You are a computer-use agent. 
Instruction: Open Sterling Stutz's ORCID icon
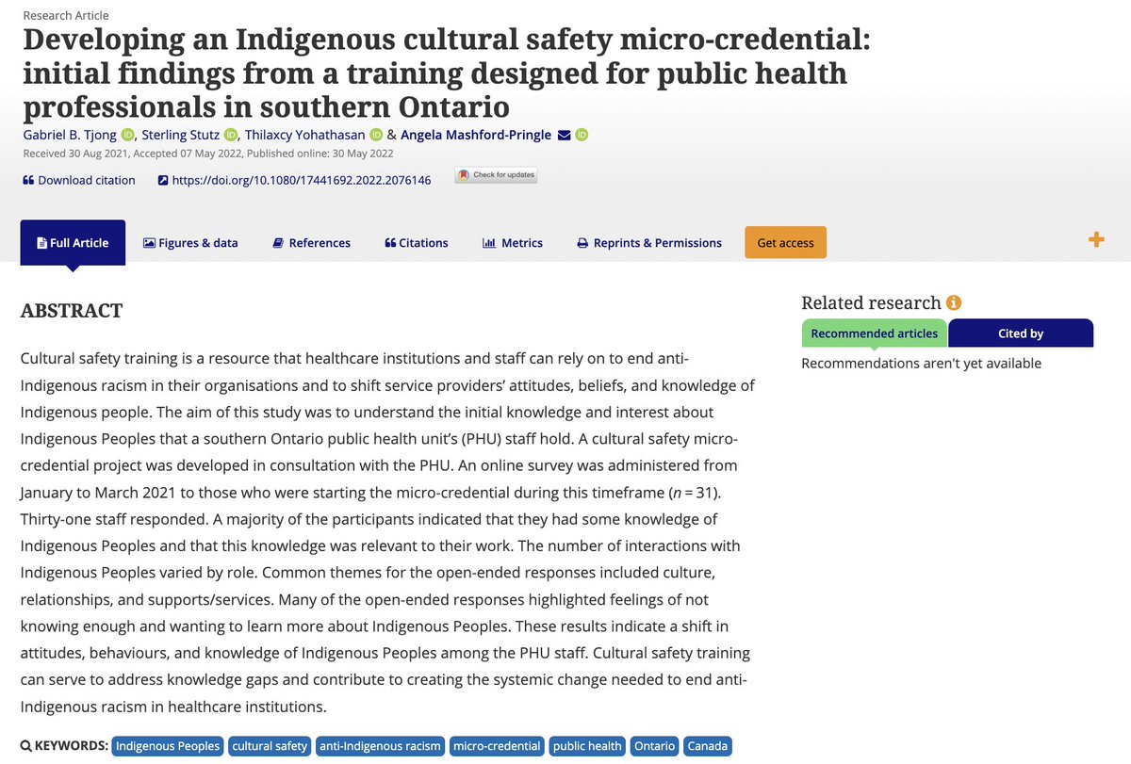pos(231,135)
